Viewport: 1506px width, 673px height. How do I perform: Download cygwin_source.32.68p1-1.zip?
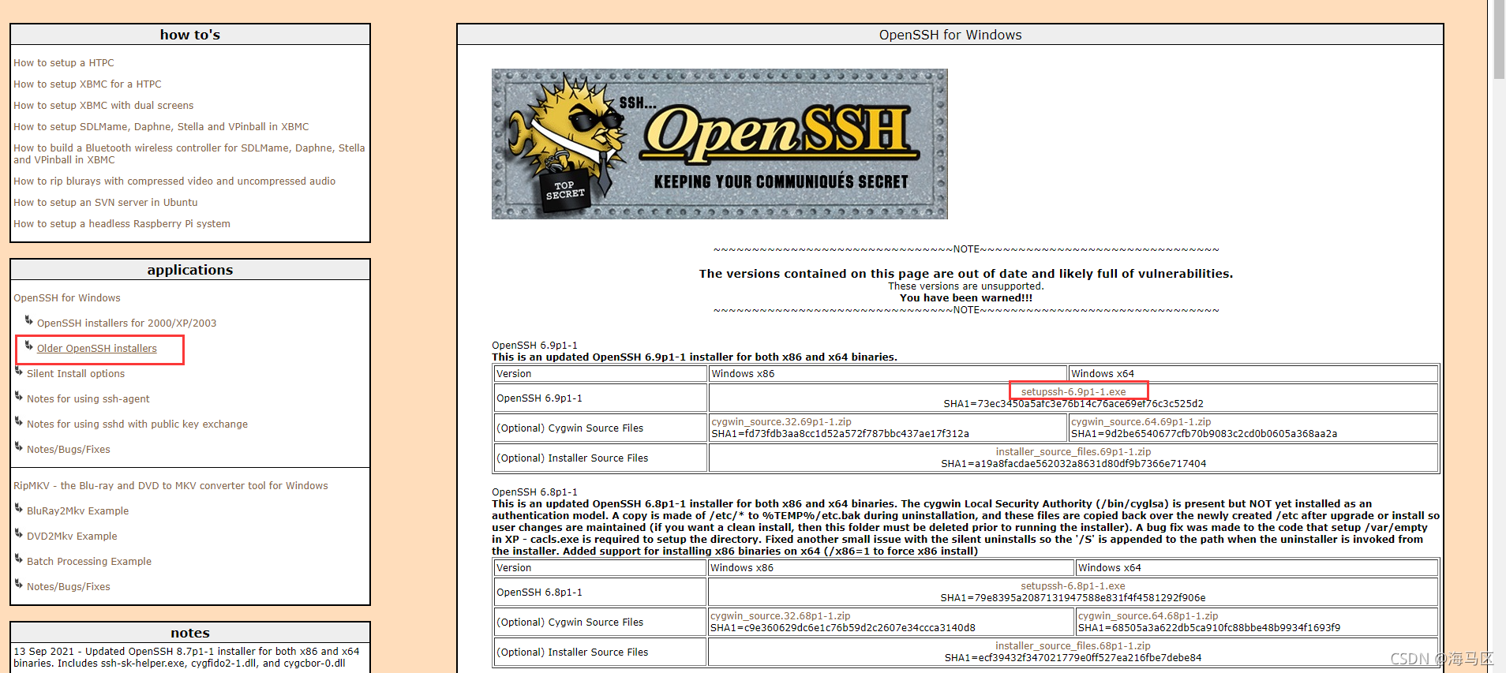tap(781, 616)
